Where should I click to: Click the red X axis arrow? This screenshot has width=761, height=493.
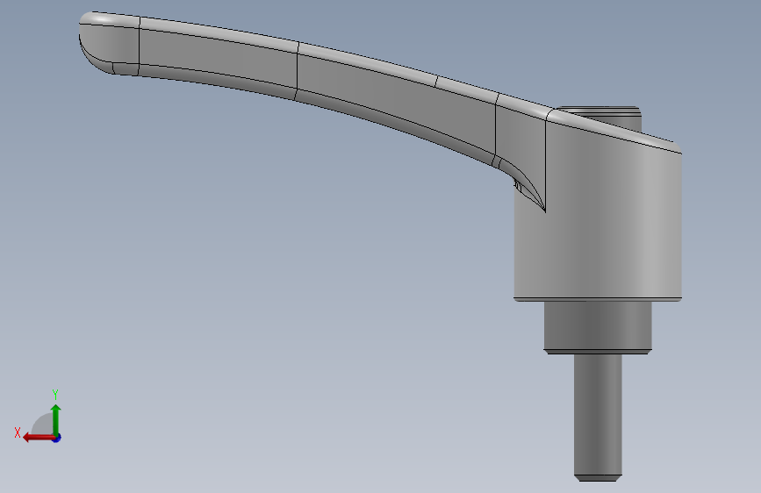[x=38, y=438]
